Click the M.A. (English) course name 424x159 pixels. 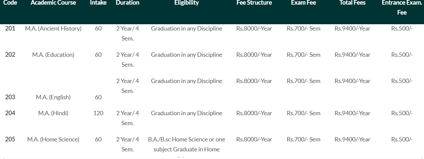coord(53,97)
